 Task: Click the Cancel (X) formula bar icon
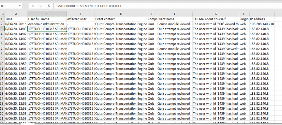[33, 6]
